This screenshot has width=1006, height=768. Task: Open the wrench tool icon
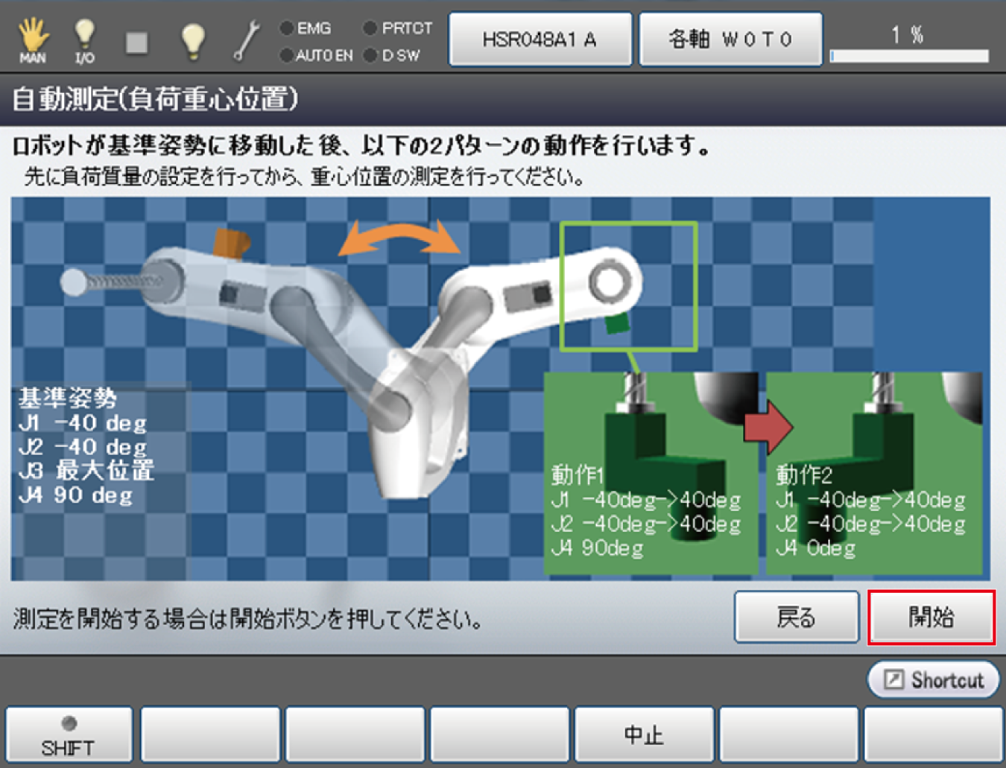pyautogui.click(x=246, y=40)
